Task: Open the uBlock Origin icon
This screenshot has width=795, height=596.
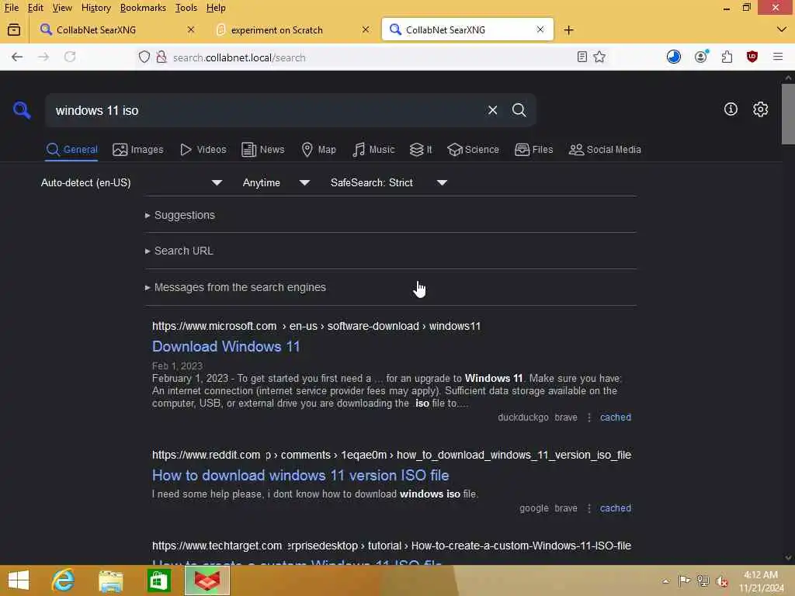Action: click(752, 57)
